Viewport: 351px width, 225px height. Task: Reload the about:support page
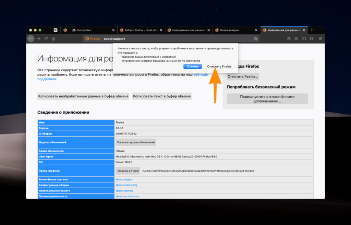pos(47,38)
